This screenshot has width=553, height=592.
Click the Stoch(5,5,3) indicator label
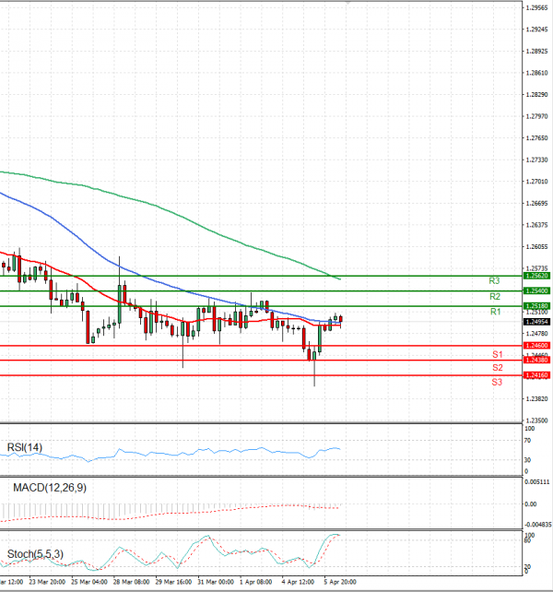point(35,554)
